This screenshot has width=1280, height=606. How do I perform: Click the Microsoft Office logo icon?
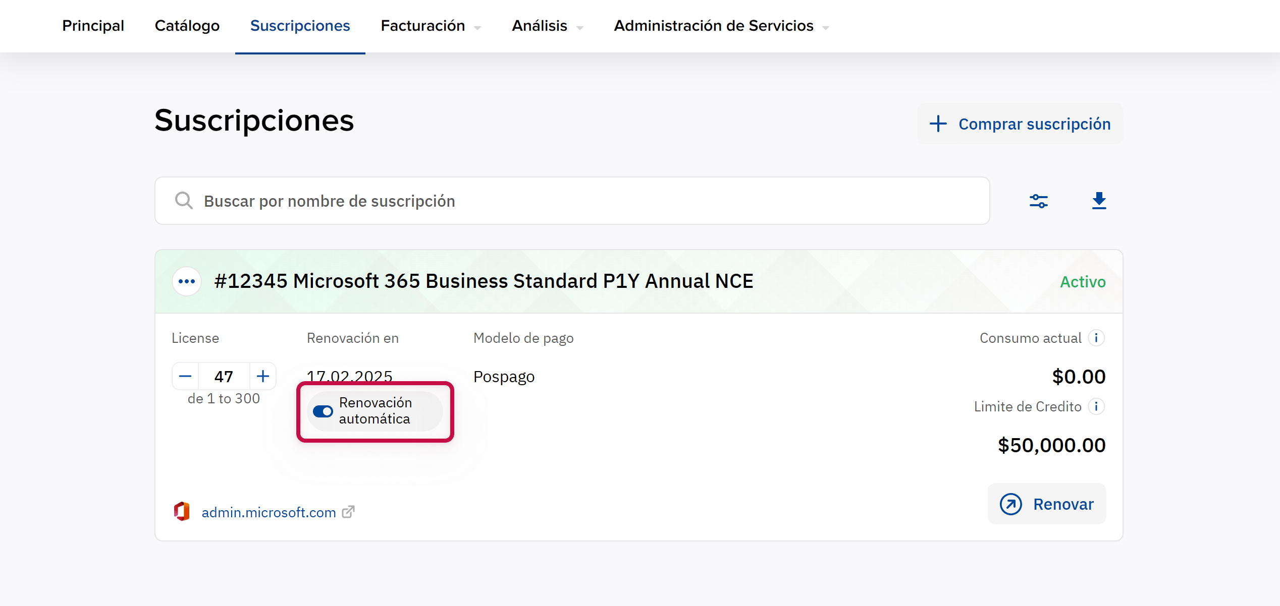point(182,512)
